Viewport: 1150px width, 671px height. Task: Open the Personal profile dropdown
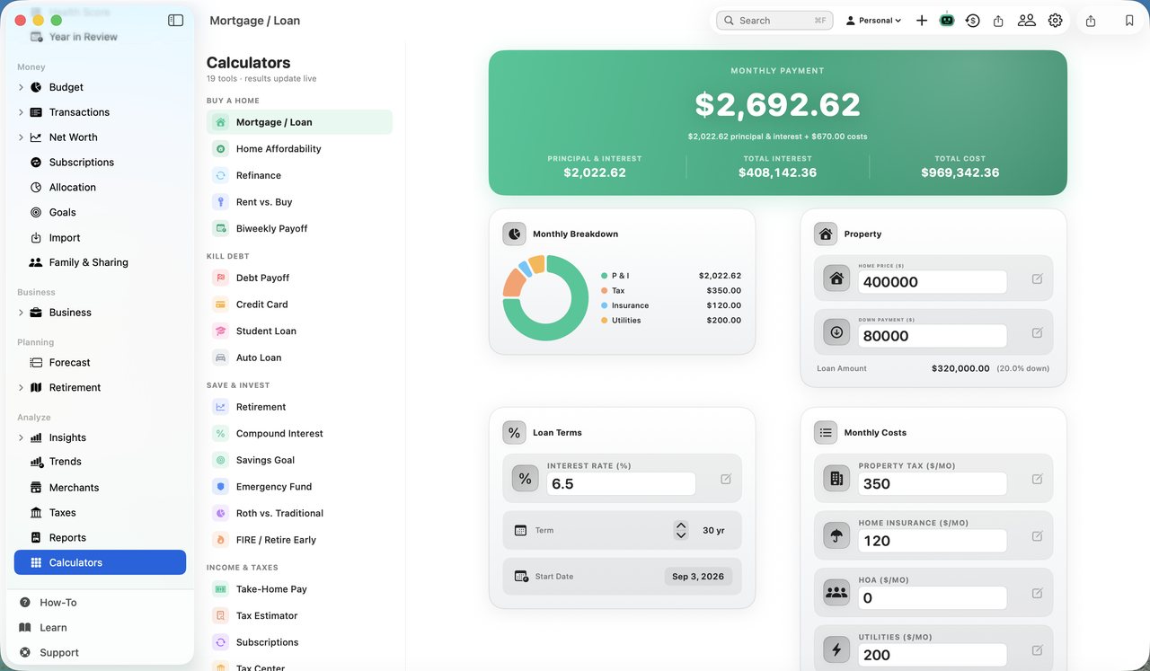pyautogui.click(x=873, y=20)
